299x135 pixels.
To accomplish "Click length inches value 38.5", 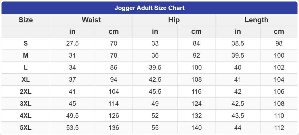I will pos(238,44).
